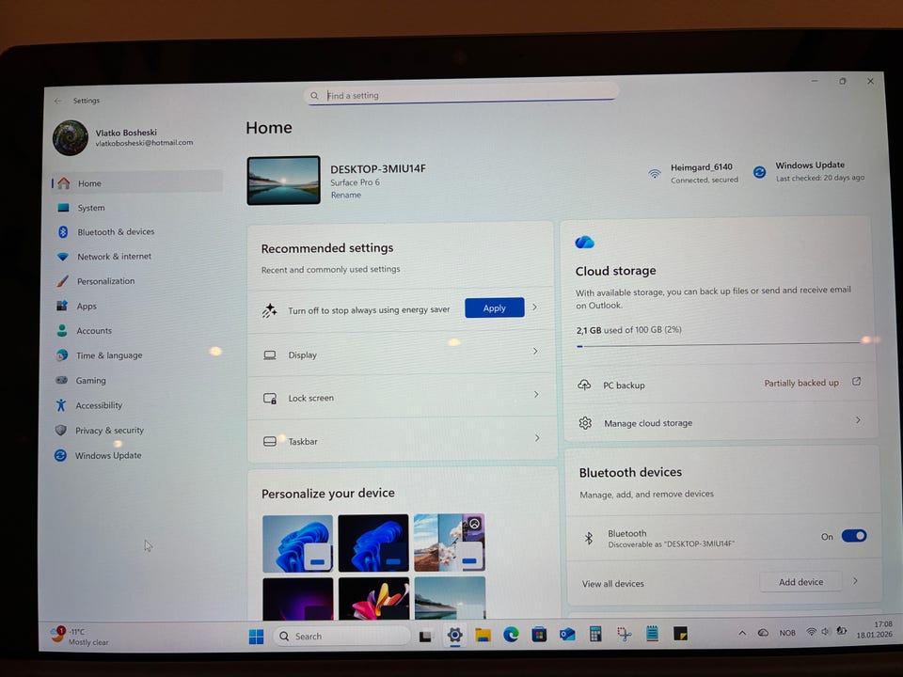Select the dark purple glow theme
This screenshot has width=903, height=677.
coord(298,599)
